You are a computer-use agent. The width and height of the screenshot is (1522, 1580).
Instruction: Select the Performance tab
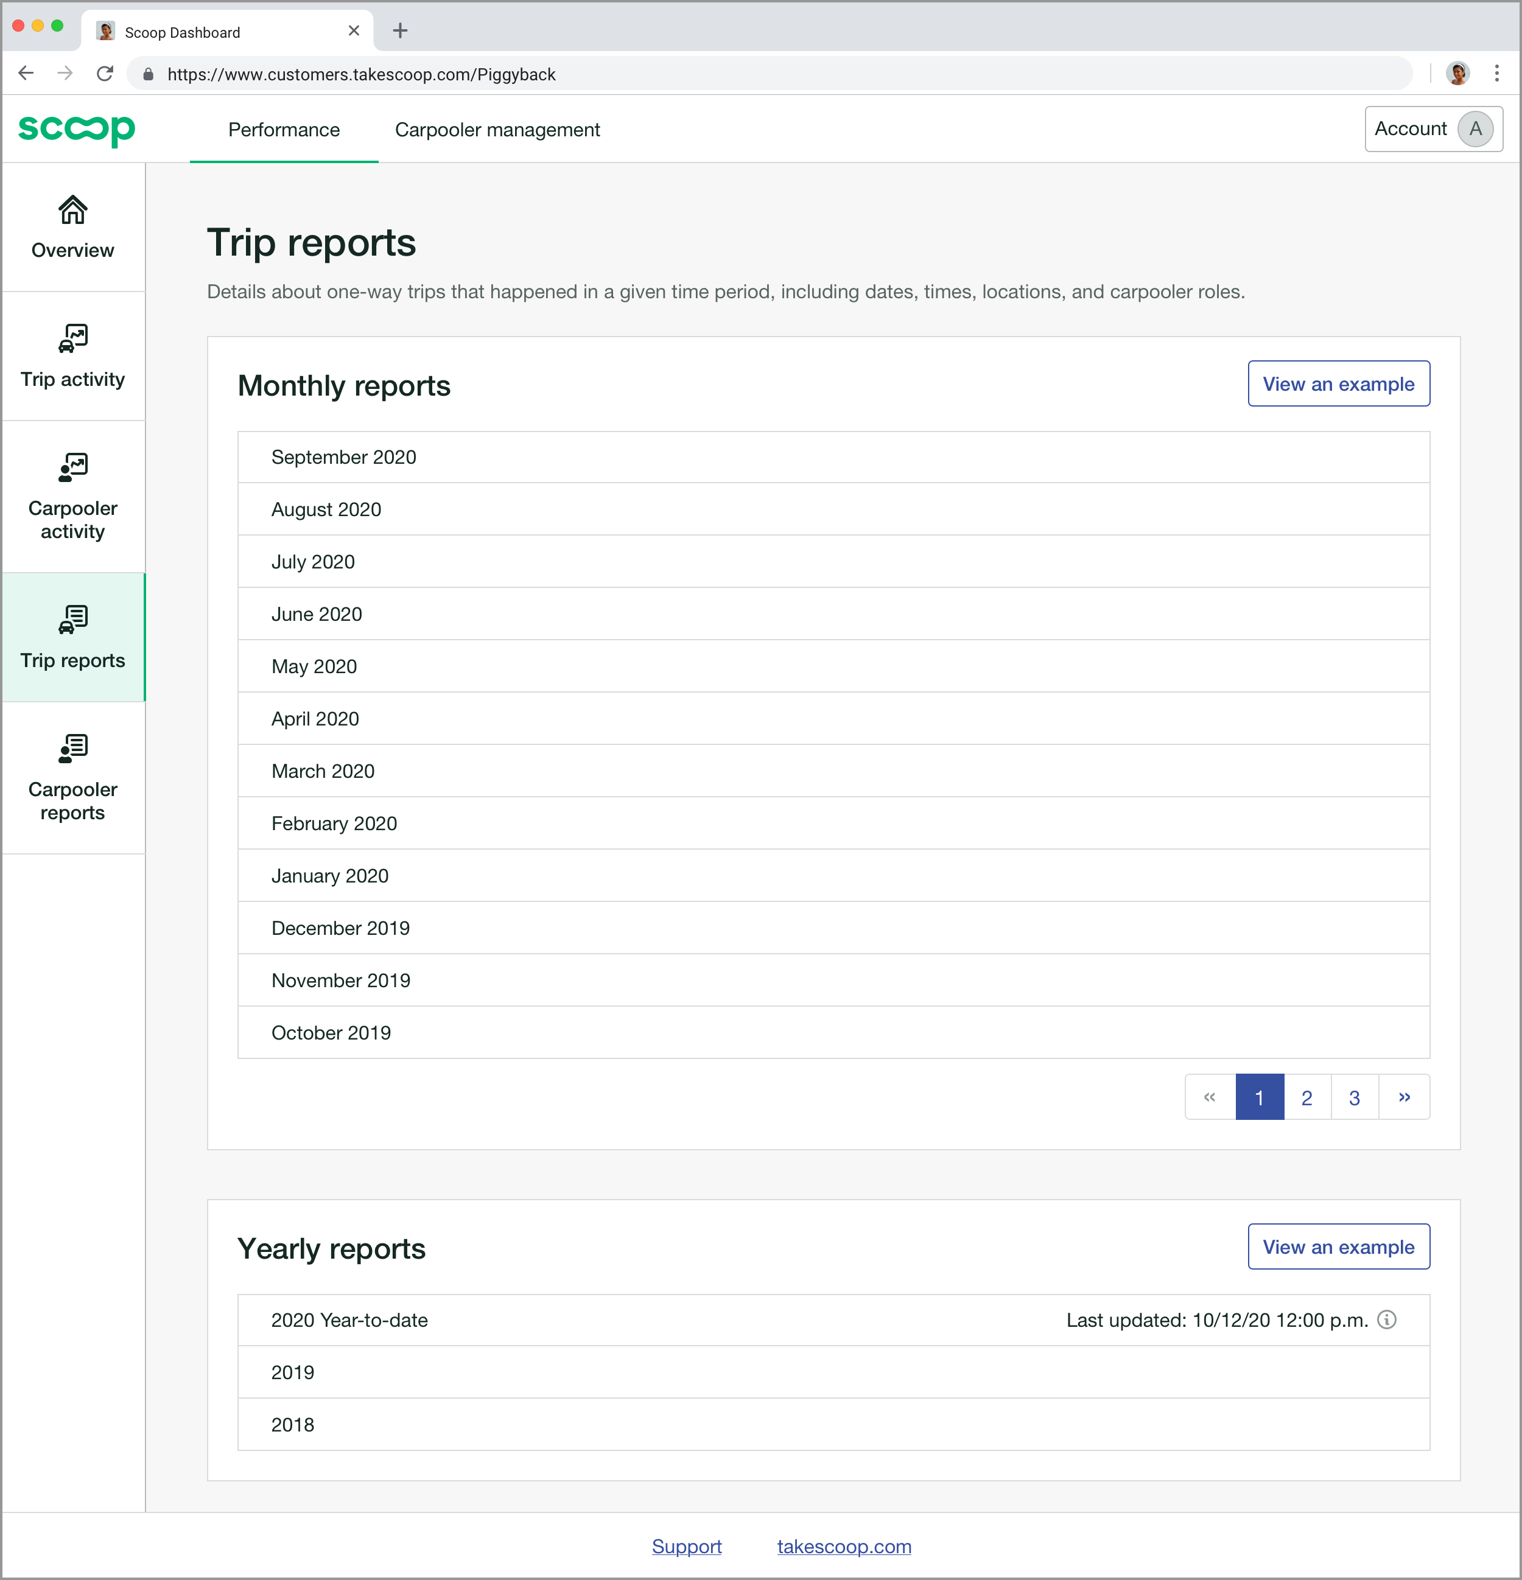coord(284,130)
